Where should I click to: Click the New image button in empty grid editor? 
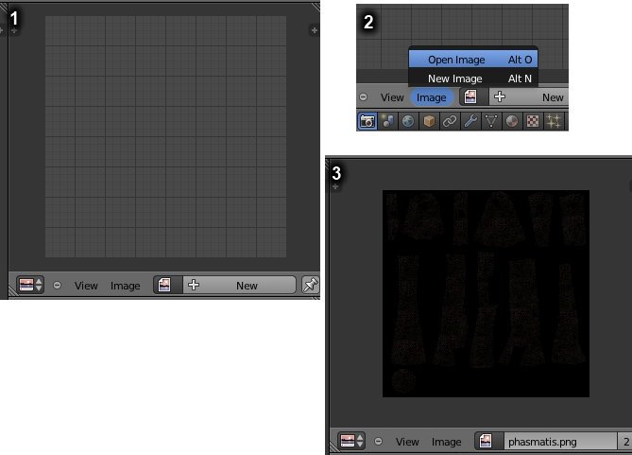pyautogui.click(x=239, y=285)
